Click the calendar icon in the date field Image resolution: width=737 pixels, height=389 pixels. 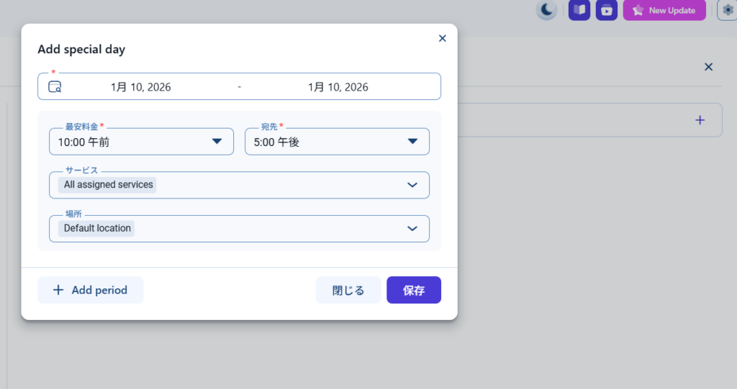(55, 87)
